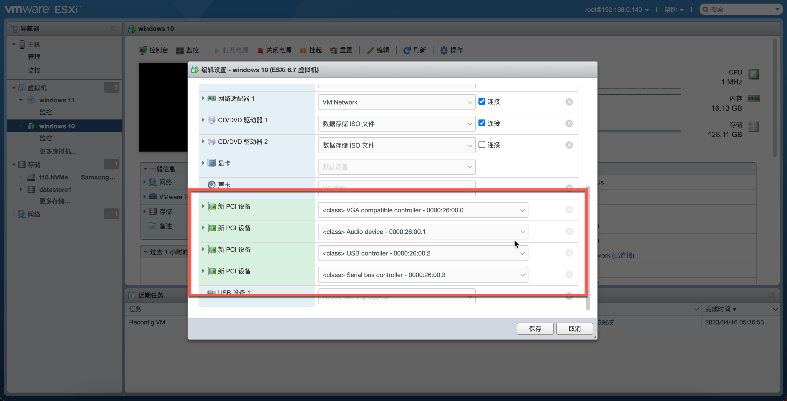Viewport: 787px width, 401px height.
Task: Minimize the navigator panel icon
Action: pyautogui.click(x=114, y=29)
